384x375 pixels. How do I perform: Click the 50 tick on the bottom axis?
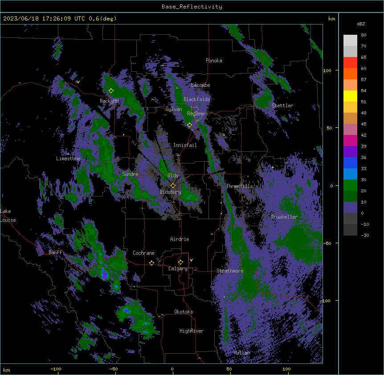[229, 369]
